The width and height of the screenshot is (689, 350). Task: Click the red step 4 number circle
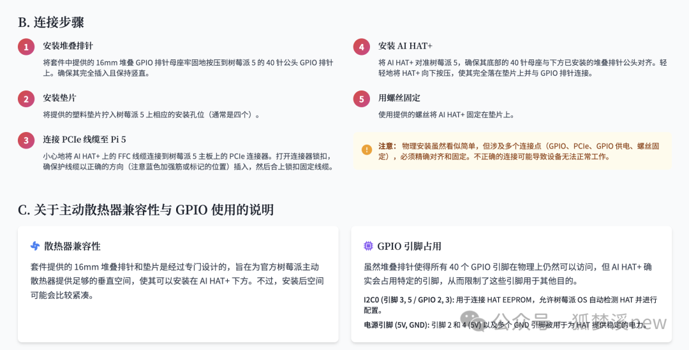coord(362,47)
